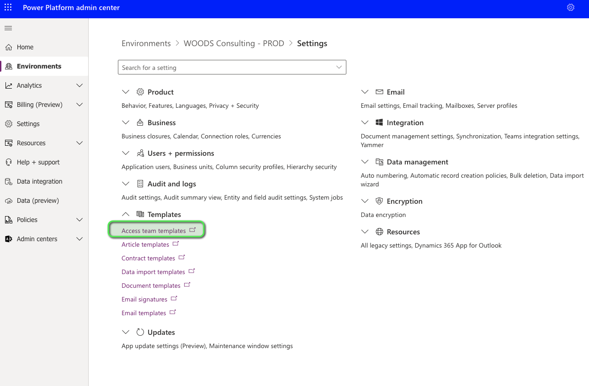
Task: Select Environments in the sidebar
Action: 44,66
